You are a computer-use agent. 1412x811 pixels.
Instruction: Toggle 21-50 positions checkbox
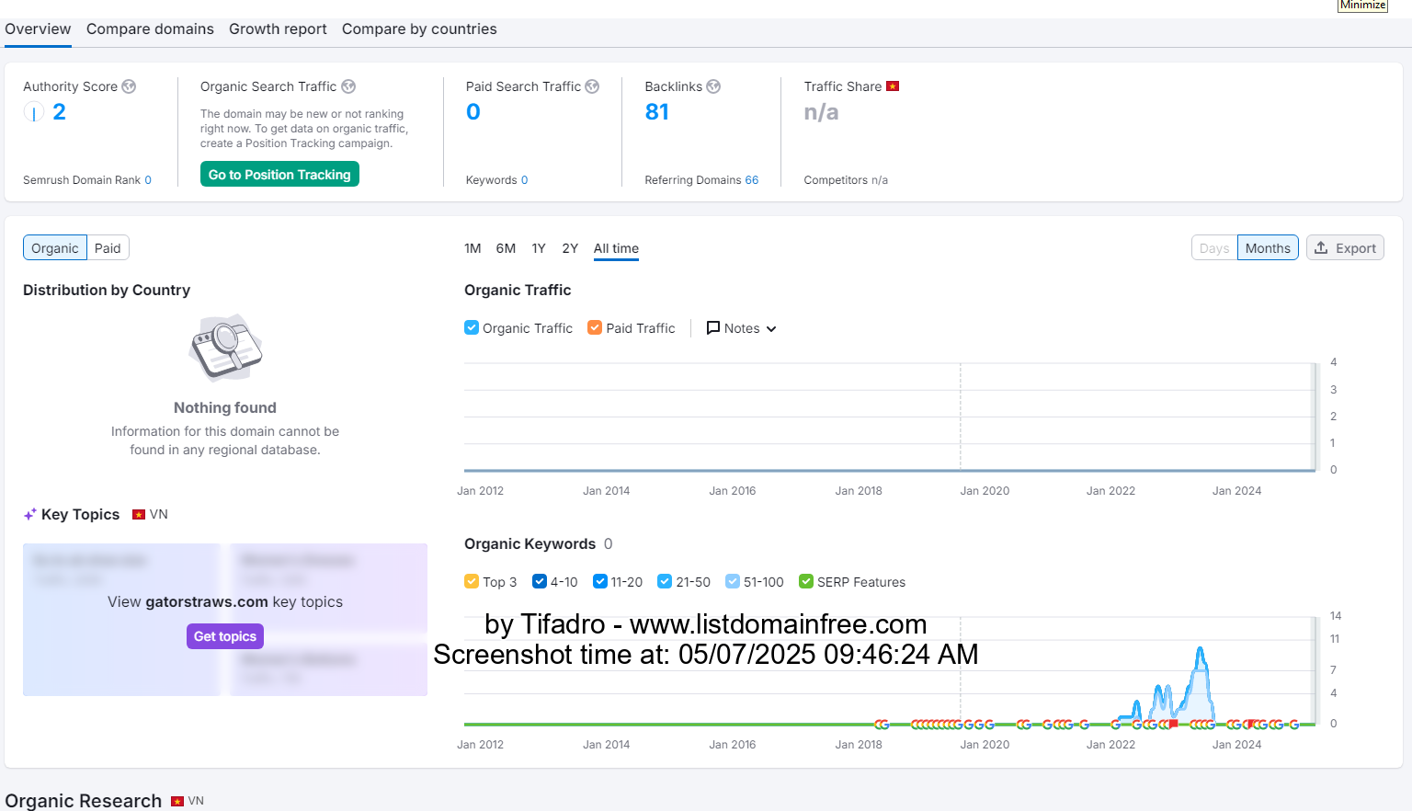[665, 581]
